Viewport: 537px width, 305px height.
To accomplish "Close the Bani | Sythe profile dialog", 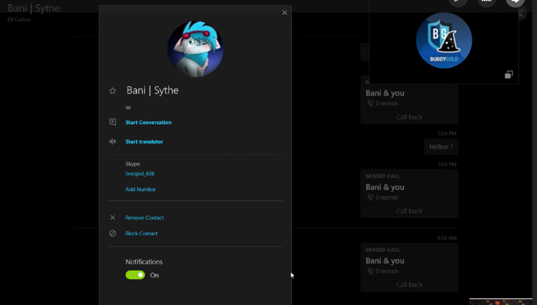I will 284,13.
